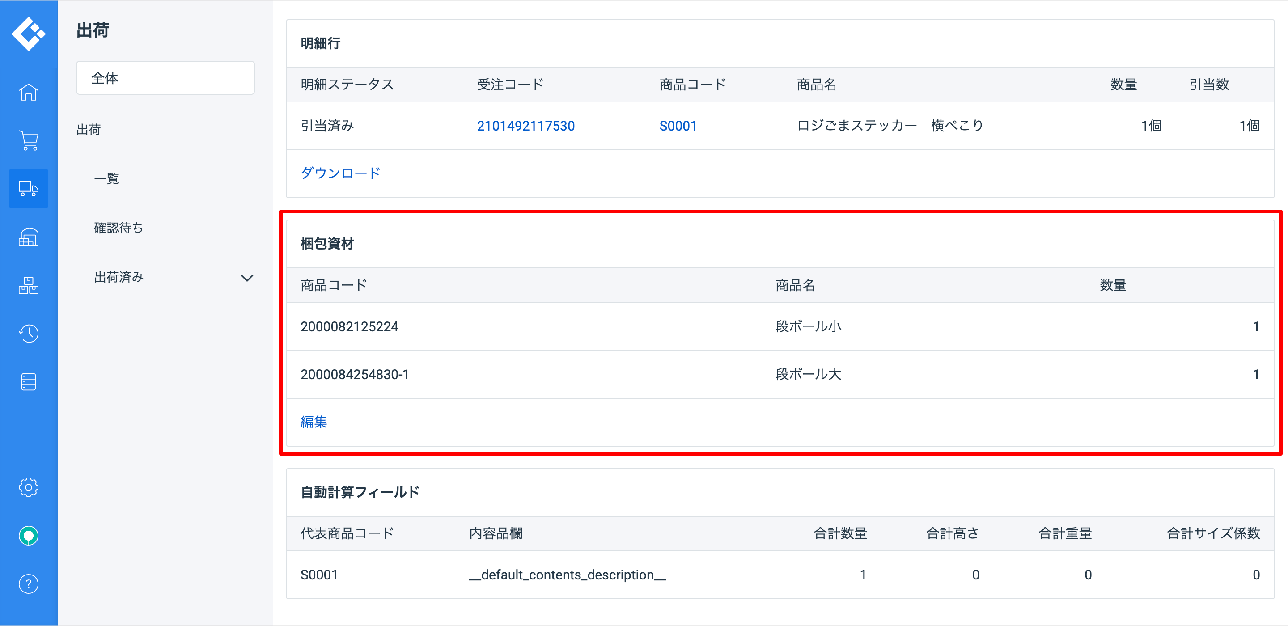Click the 受注コード column header
This screenshot has width=1288, height=626.
click(x=510, y=85)
